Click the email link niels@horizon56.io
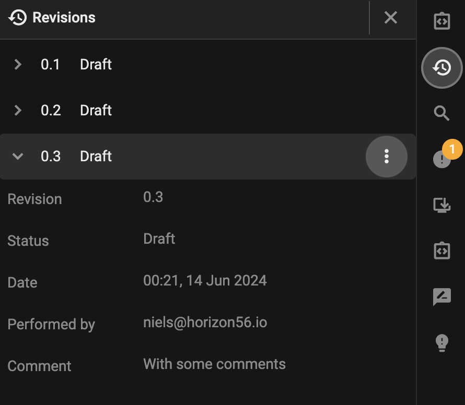465x405 pixels. coord(205,322)
